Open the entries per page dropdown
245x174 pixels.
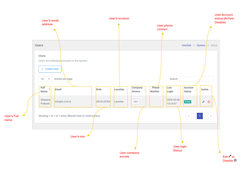click(x=46, y=79)
